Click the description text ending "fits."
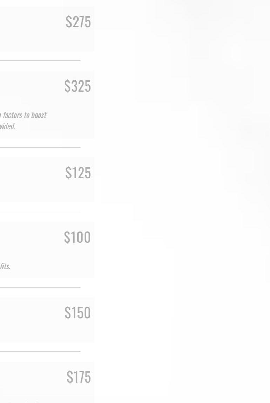This screenshot has height=403, width=270. point(5,266)
